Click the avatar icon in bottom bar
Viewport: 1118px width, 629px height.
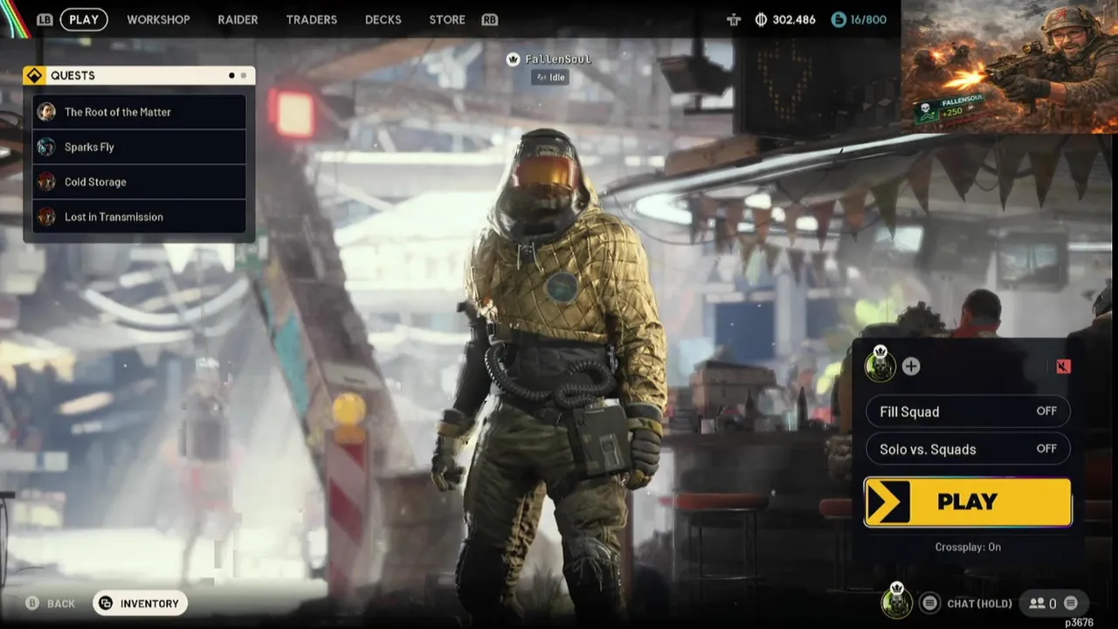pyautogui.click(x=896, y=601)
